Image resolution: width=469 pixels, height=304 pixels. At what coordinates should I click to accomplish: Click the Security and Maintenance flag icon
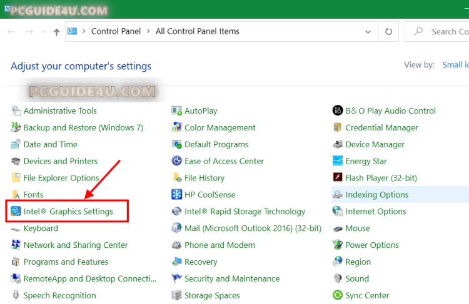pyautogui.click(x=177, y=279)
